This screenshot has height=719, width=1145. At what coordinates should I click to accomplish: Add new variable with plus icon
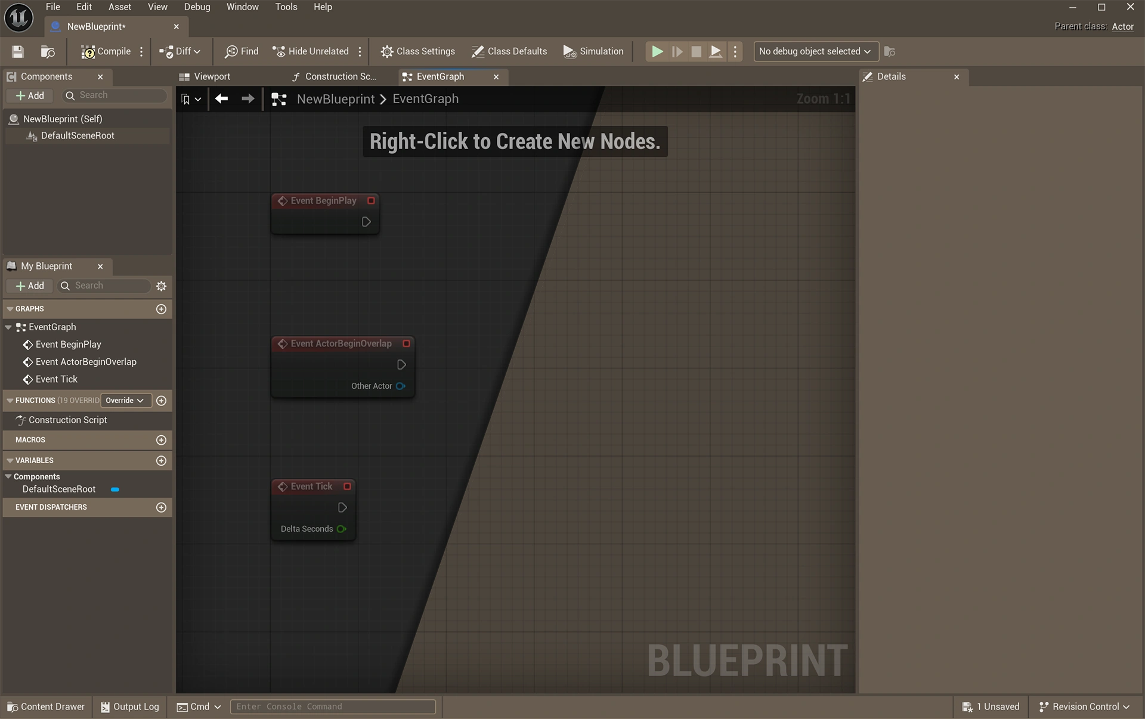(x=161, y=461)
